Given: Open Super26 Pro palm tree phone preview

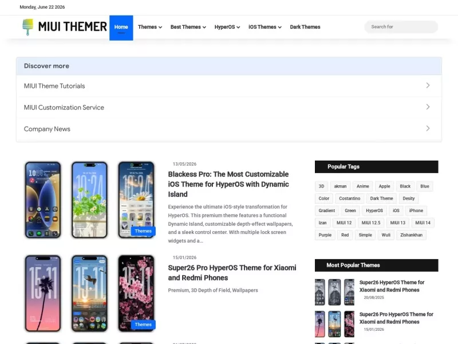Looking at the screenshot, I should (42, 294).
